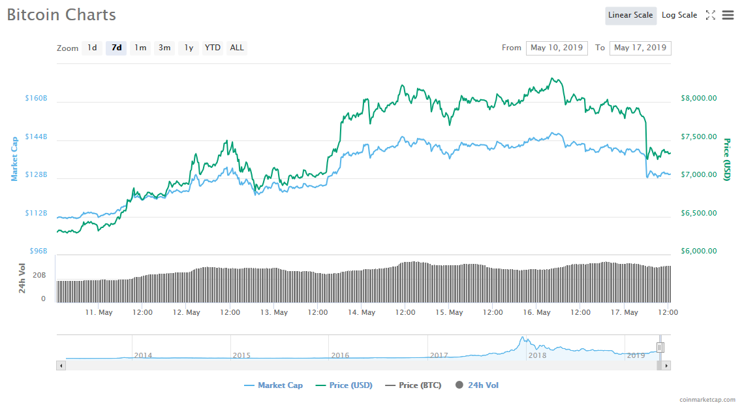
Task: Toggle Market Cap series in legend
Action: point(273,385)
